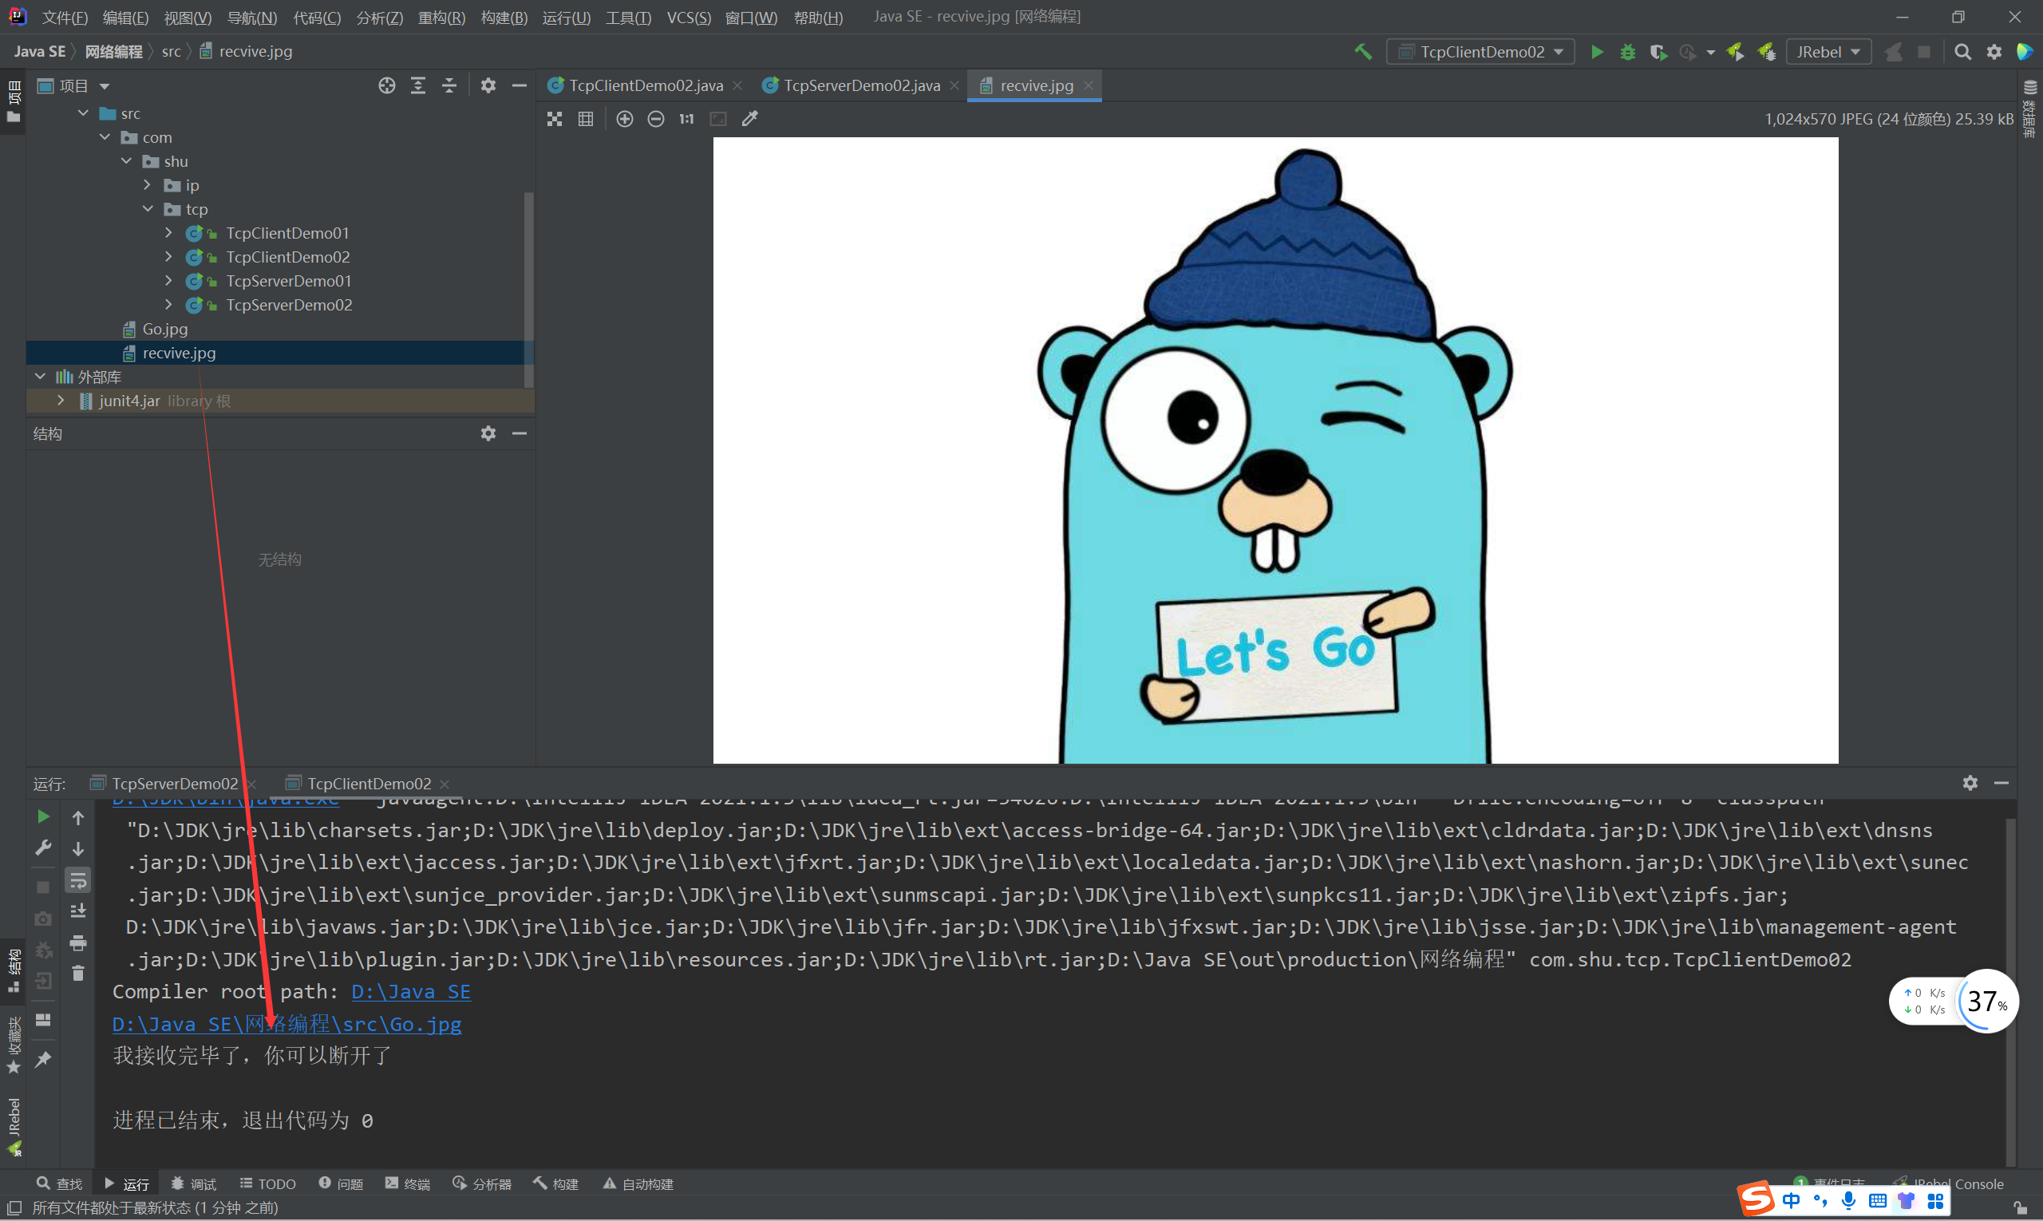Open 文件(F) menu

tap(65, 18)
